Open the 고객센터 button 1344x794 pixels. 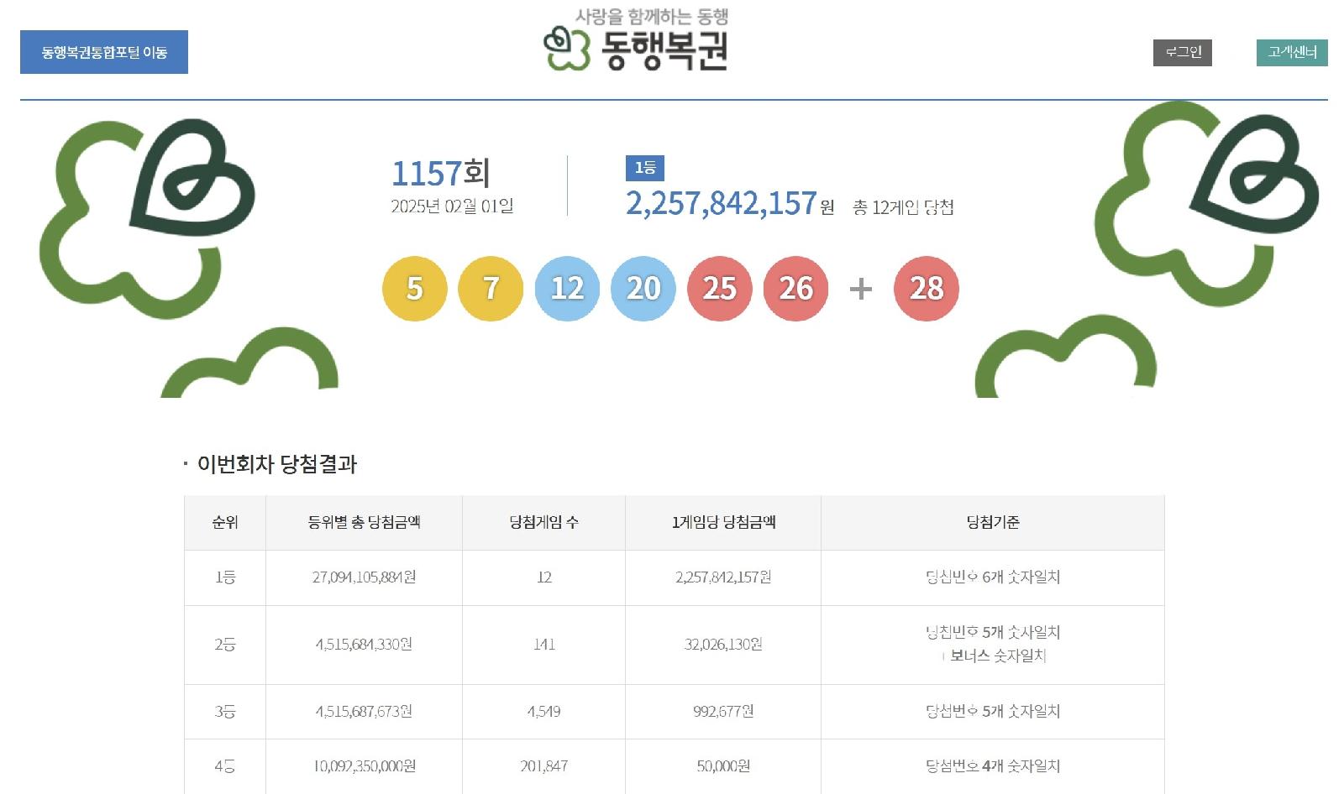point(1292,52)
